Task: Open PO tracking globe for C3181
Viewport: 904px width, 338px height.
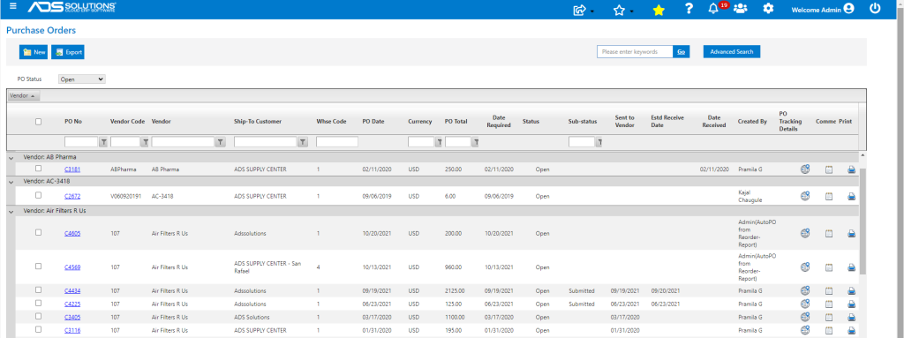Action: click(805, 169)
